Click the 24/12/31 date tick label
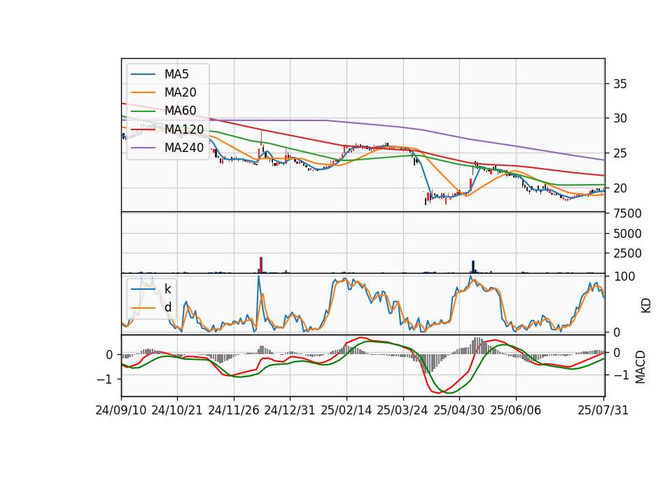The width and height of the screenshot is (672, 483). [x=290, y=410]
